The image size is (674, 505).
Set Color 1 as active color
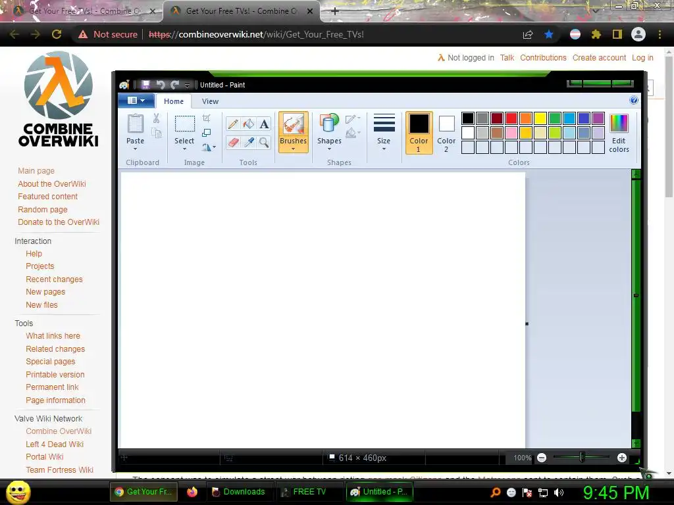419,133
